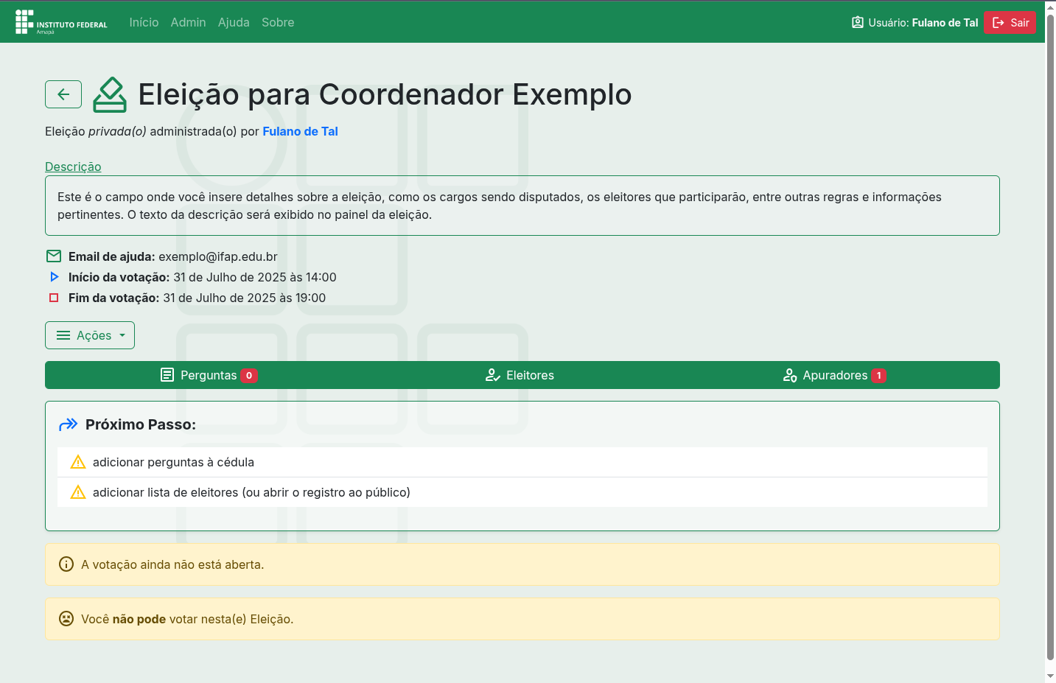Click warning icon beside adicionar perguntas
Screen dimensions: 1056x683
click(78, 462)
